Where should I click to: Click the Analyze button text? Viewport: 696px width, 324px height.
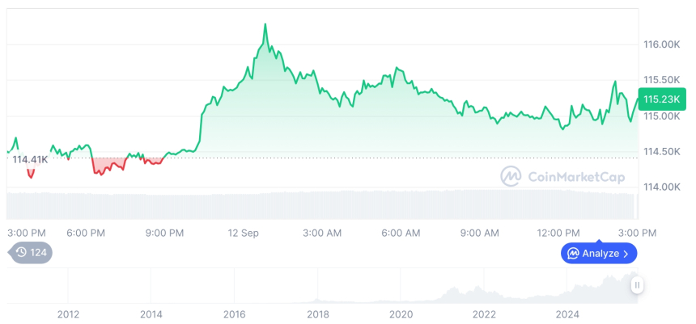[601, 254]
